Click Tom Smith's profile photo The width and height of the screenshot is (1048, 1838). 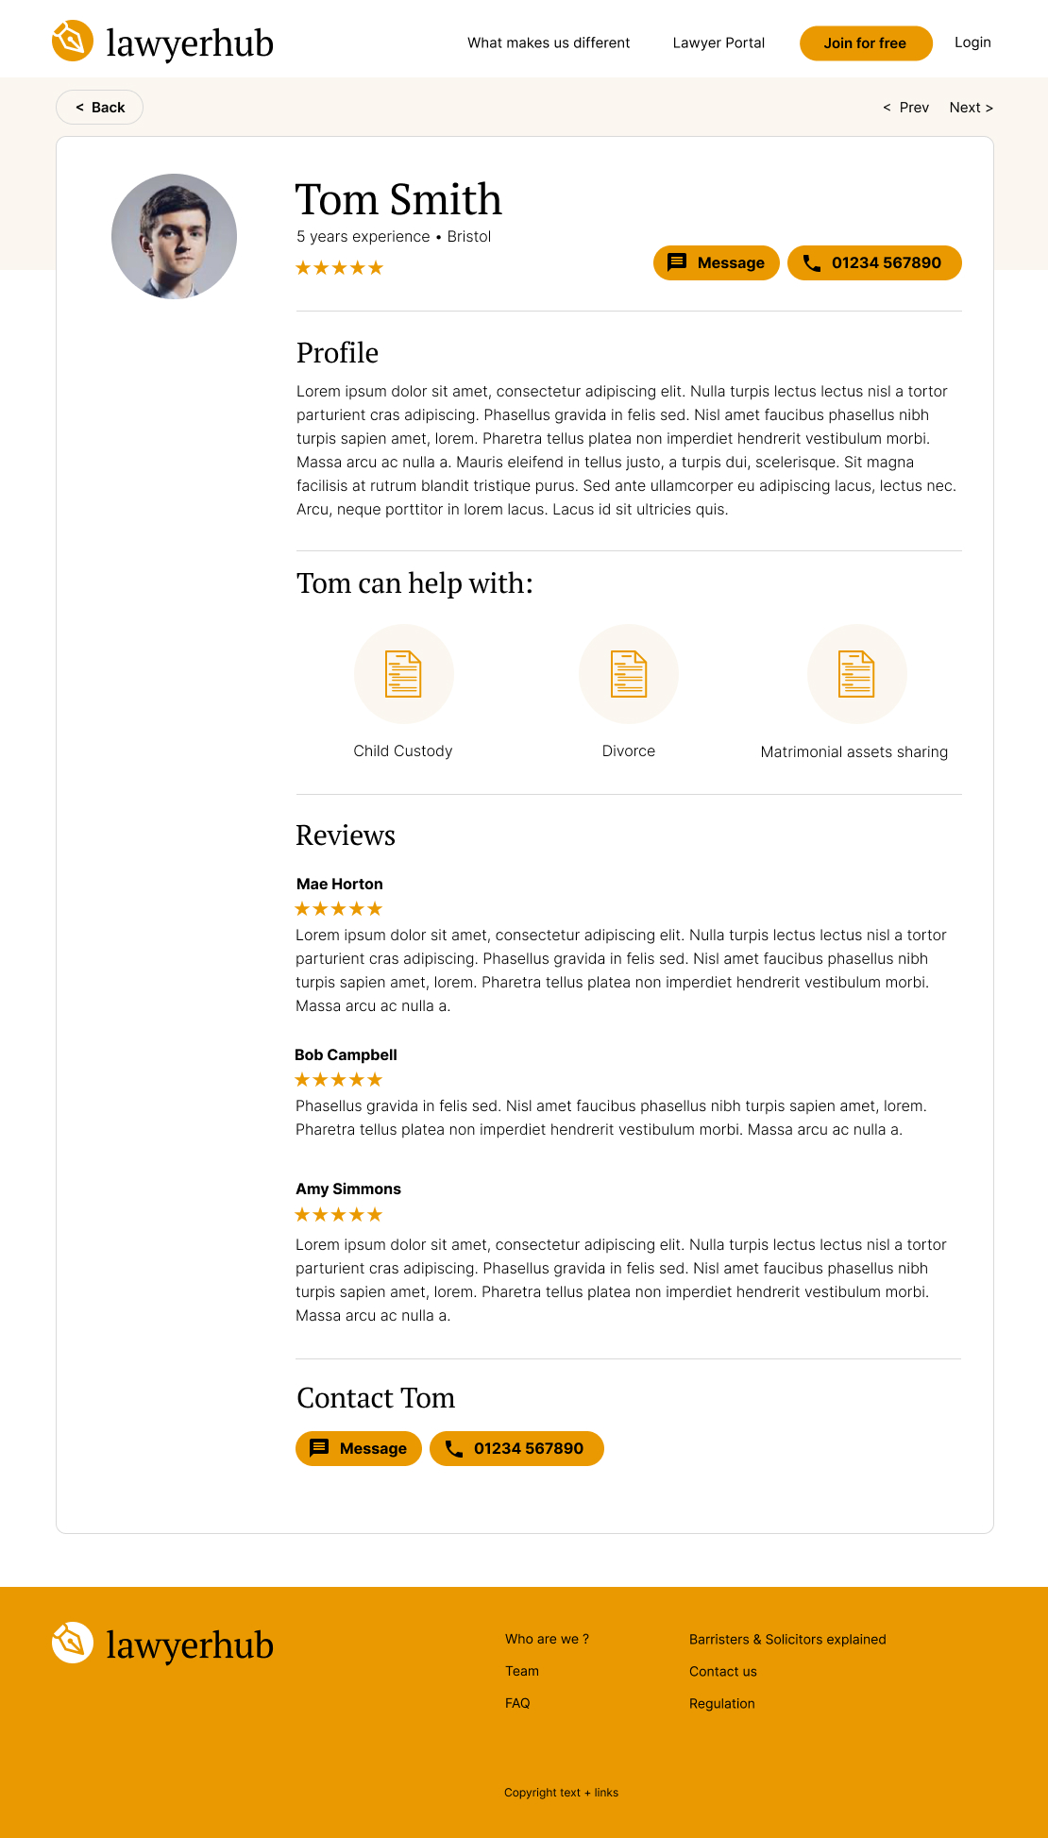point(174,235)
